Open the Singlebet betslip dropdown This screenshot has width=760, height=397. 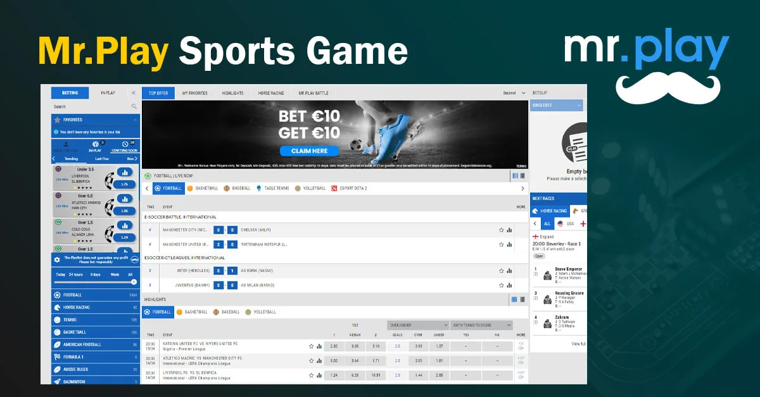557,106
